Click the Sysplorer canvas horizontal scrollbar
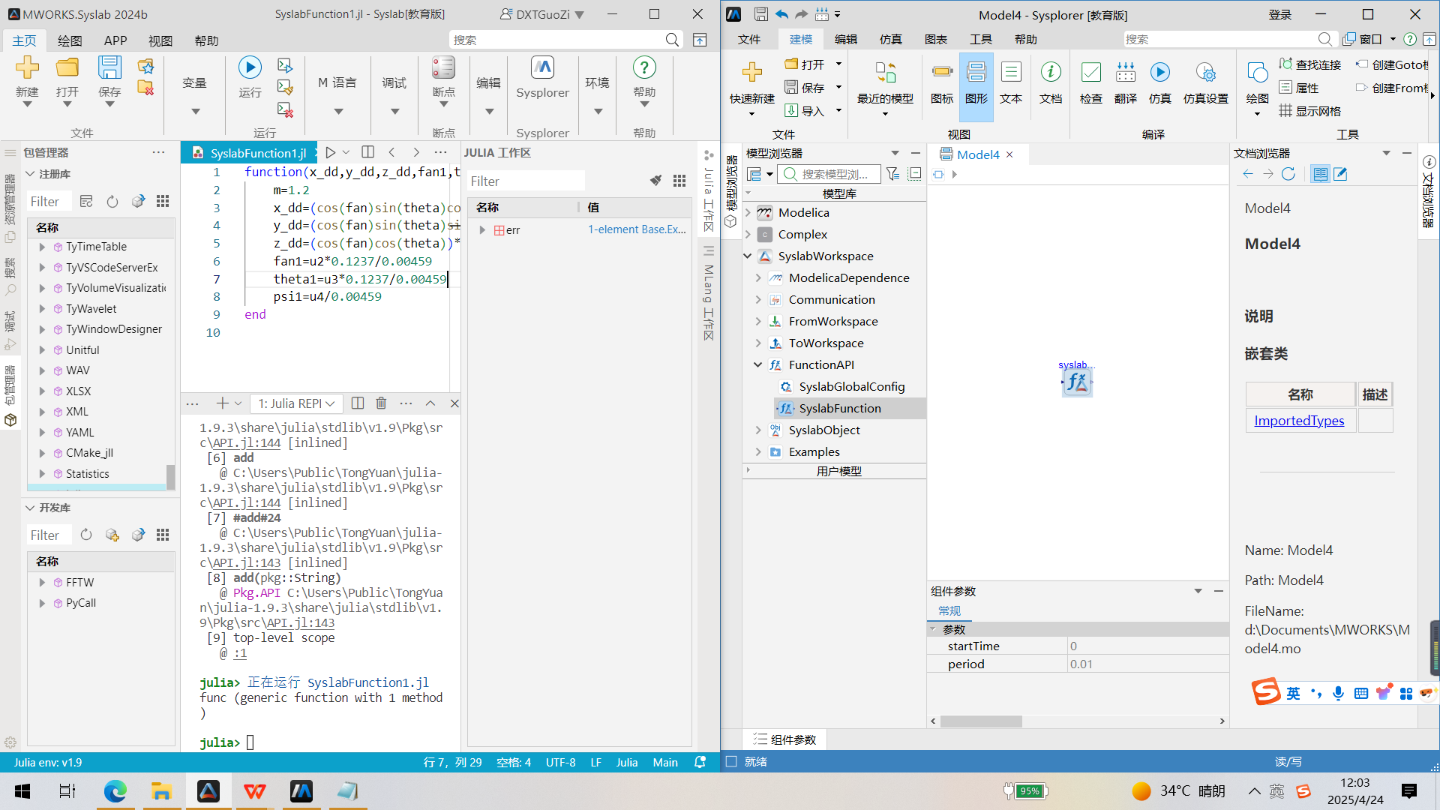This screenshot has height=810, width=1440. tap(981, 721)
